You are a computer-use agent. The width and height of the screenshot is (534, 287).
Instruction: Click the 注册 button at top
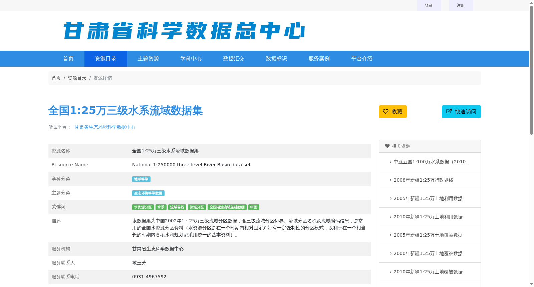point(461,5)
